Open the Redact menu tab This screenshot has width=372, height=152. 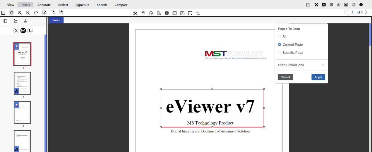[x=63, y=5]
